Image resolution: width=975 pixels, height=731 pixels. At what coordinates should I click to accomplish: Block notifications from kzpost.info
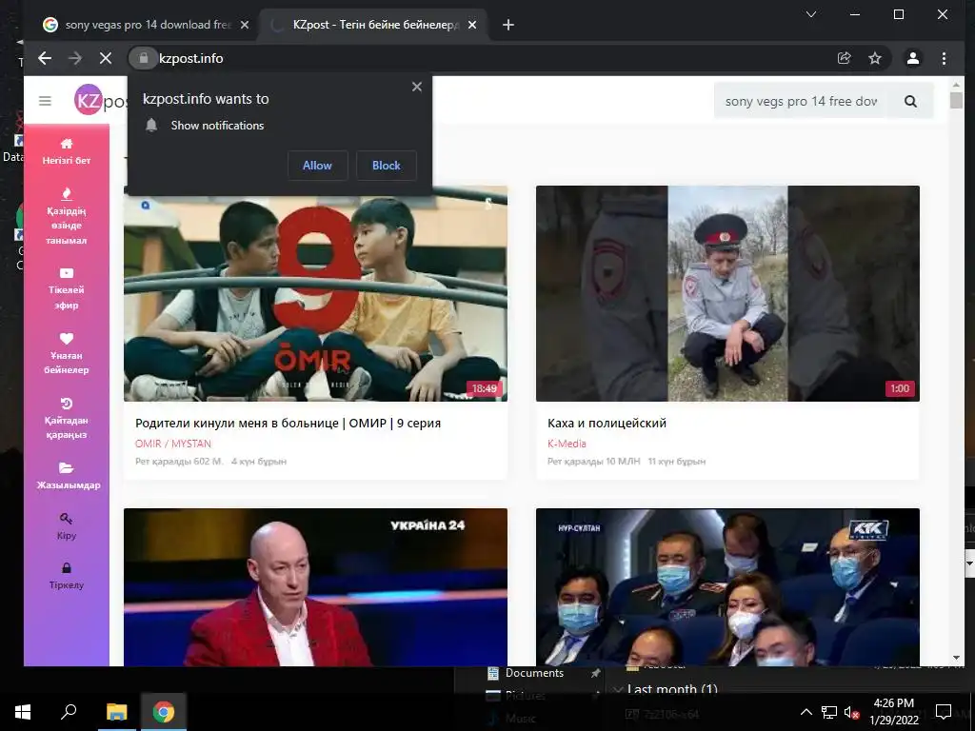[387, 166]
